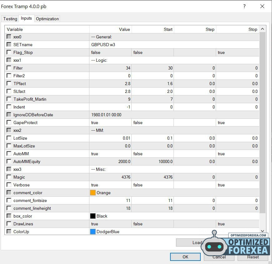Tick the Magic checkbox

tap(9, 177)
